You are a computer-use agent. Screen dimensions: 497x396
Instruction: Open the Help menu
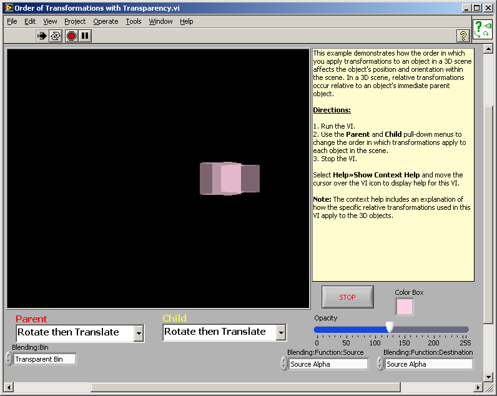[186, 21]
